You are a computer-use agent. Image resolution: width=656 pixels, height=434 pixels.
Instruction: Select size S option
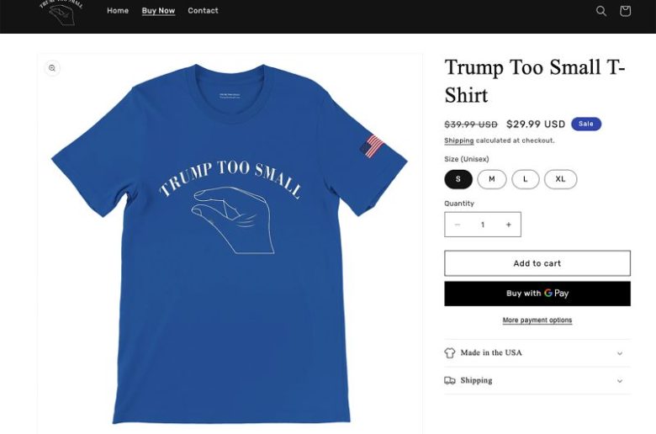click(458, 179)
